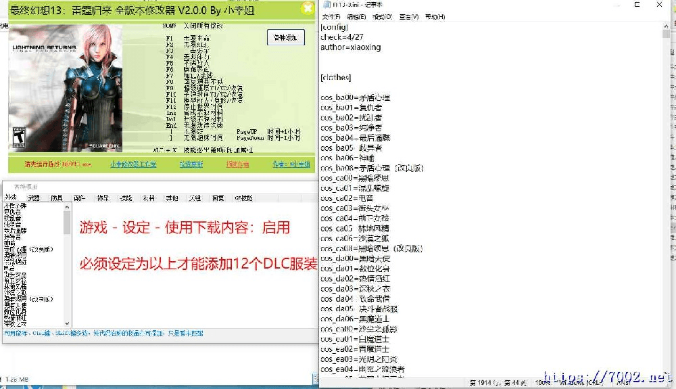Switch to the 材料 tab
676x389 pixels.
(x=149, y=198)
